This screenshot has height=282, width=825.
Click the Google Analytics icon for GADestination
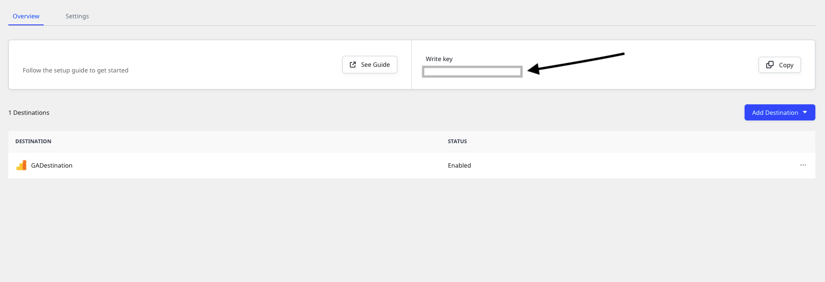[x=21, y=165]
